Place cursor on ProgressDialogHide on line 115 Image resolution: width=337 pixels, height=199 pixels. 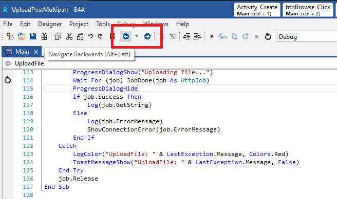[x=105, y=89]
